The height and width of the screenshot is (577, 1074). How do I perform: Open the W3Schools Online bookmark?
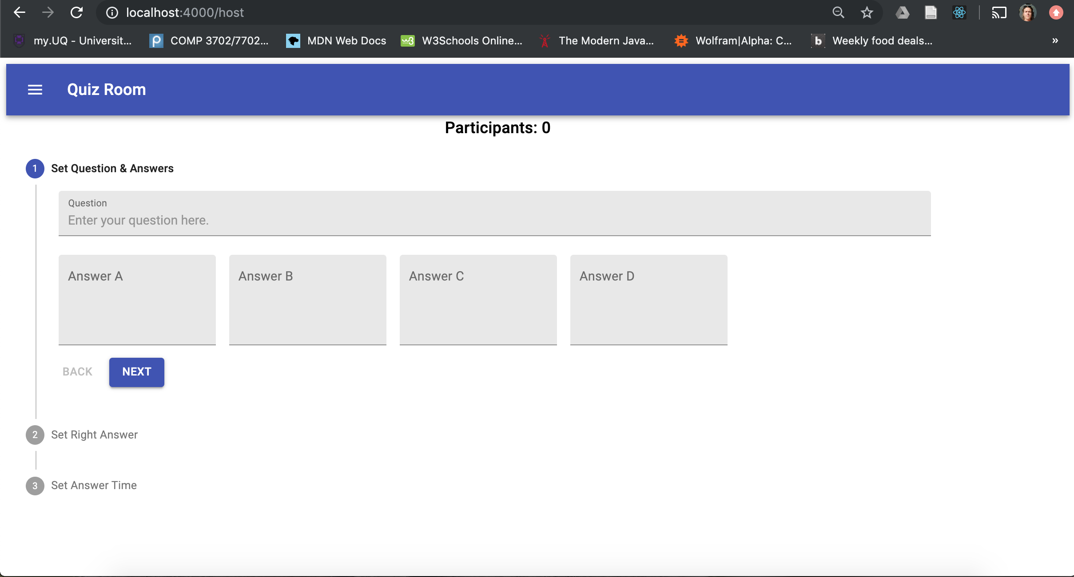tap(461, 41)
